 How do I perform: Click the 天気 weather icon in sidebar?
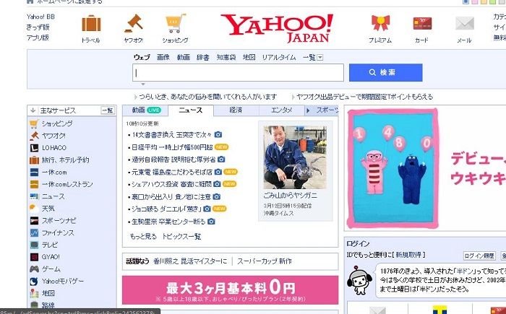coord(34,209)
